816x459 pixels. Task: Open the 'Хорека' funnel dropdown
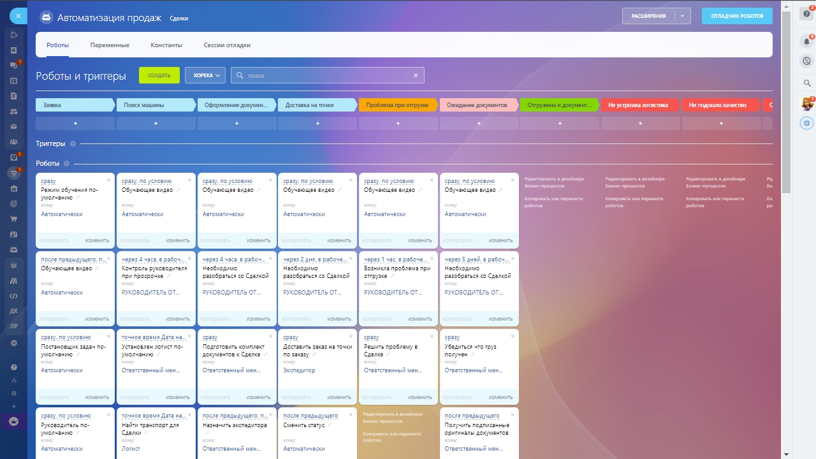(x=205, y=75)
